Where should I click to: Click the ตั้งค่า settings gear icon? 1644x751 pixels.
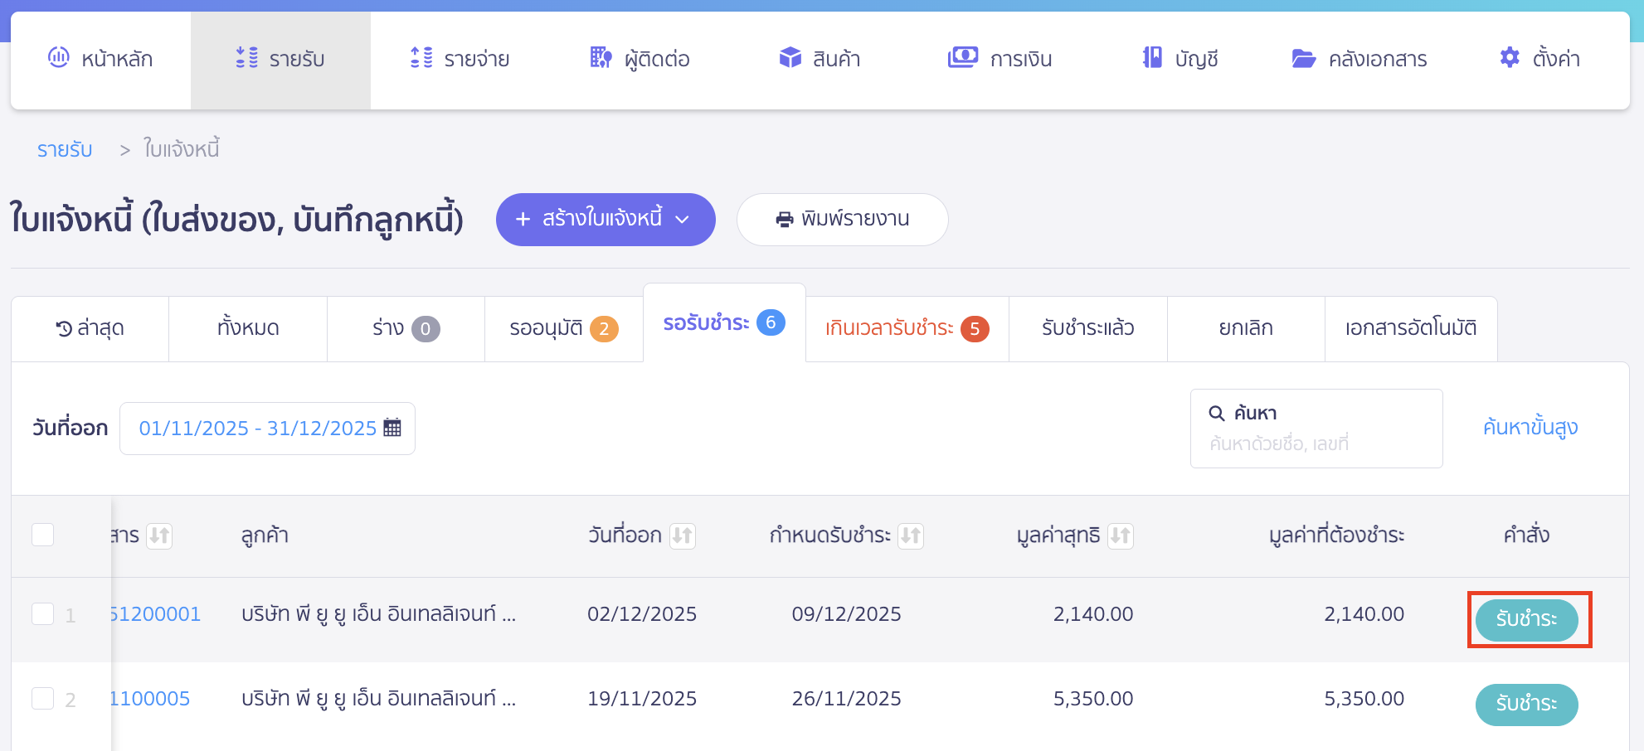pyautogui.click(x=1510, y=58)
